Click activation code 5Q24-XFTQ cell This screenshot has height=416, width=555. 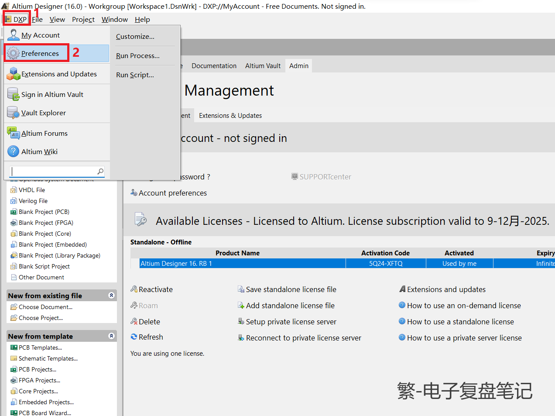pyautogui.click(x=386, y=263)
